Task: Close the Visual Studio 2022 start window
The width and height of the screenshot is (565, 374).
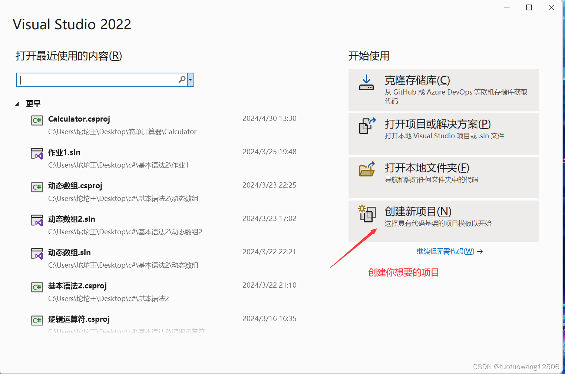Action: 551,7
